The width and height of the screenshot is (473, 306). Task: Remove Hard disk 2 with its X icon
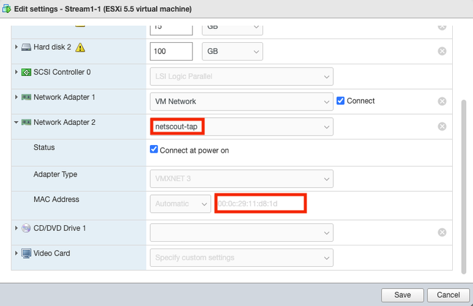pos(442,51)
